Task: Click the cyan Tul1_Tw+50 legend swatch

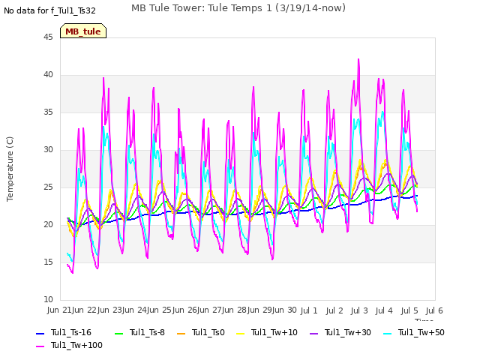Action: (388, 333)
